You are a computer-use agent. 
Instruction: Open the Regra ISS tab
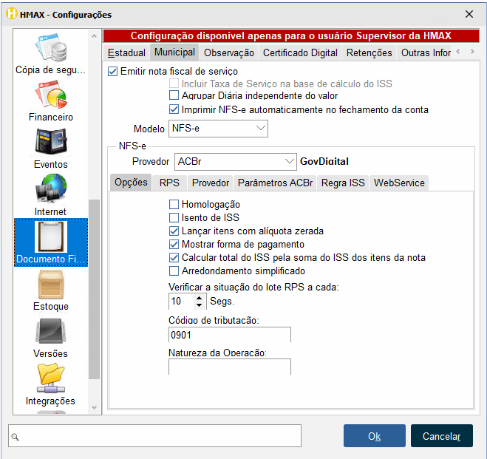[342, 183]
